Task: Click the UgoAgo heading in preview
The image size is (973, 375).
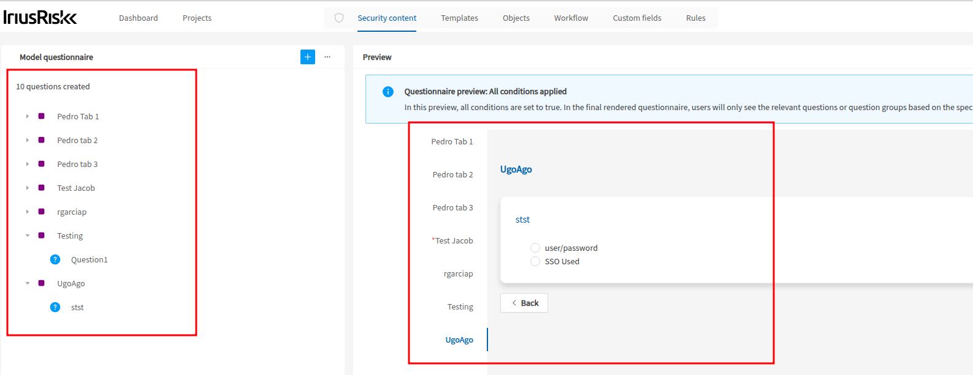Action: pos(516,169)
